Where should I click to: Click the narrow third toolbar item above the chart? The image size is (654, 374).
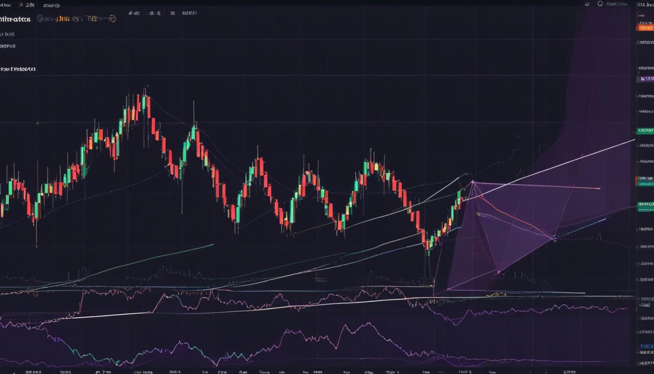[173, 14]
